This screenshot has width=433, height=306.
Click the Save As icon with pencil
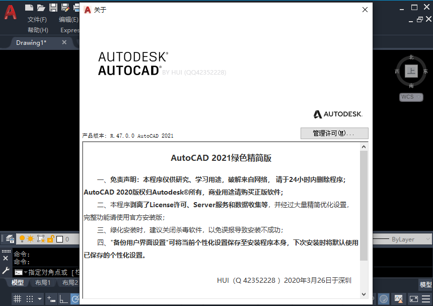(x=65, y=8)
